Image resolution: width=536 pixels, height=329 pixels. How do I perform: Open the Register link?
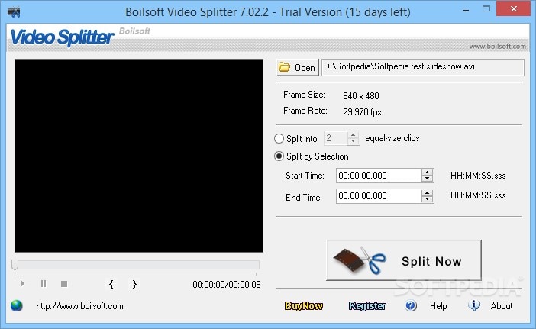pyautogui.click(x=367, y=306)
